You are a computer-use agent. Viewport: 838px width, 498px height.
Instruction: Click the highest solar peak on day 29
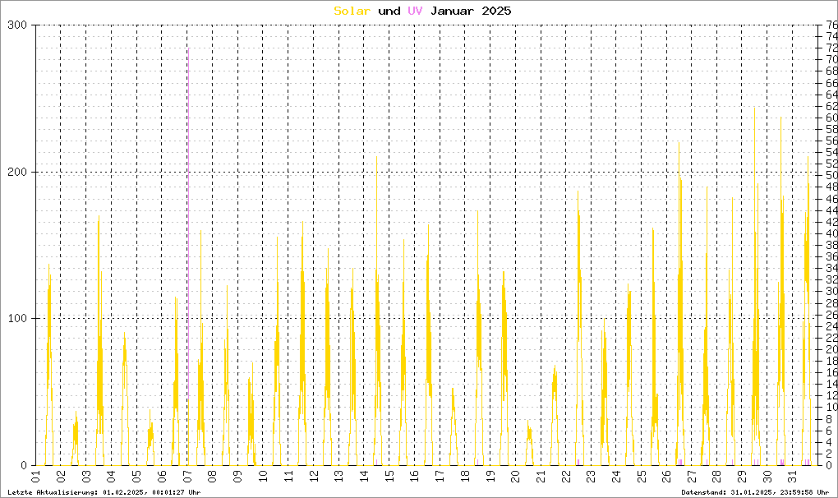pyautogui.click(x=754, y=108)
